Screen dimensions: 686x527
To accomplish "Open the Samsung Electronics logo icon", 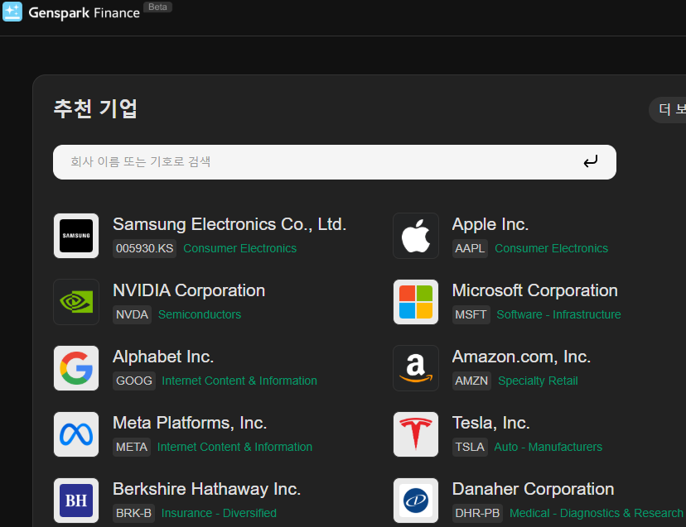I will coord(76,236).
